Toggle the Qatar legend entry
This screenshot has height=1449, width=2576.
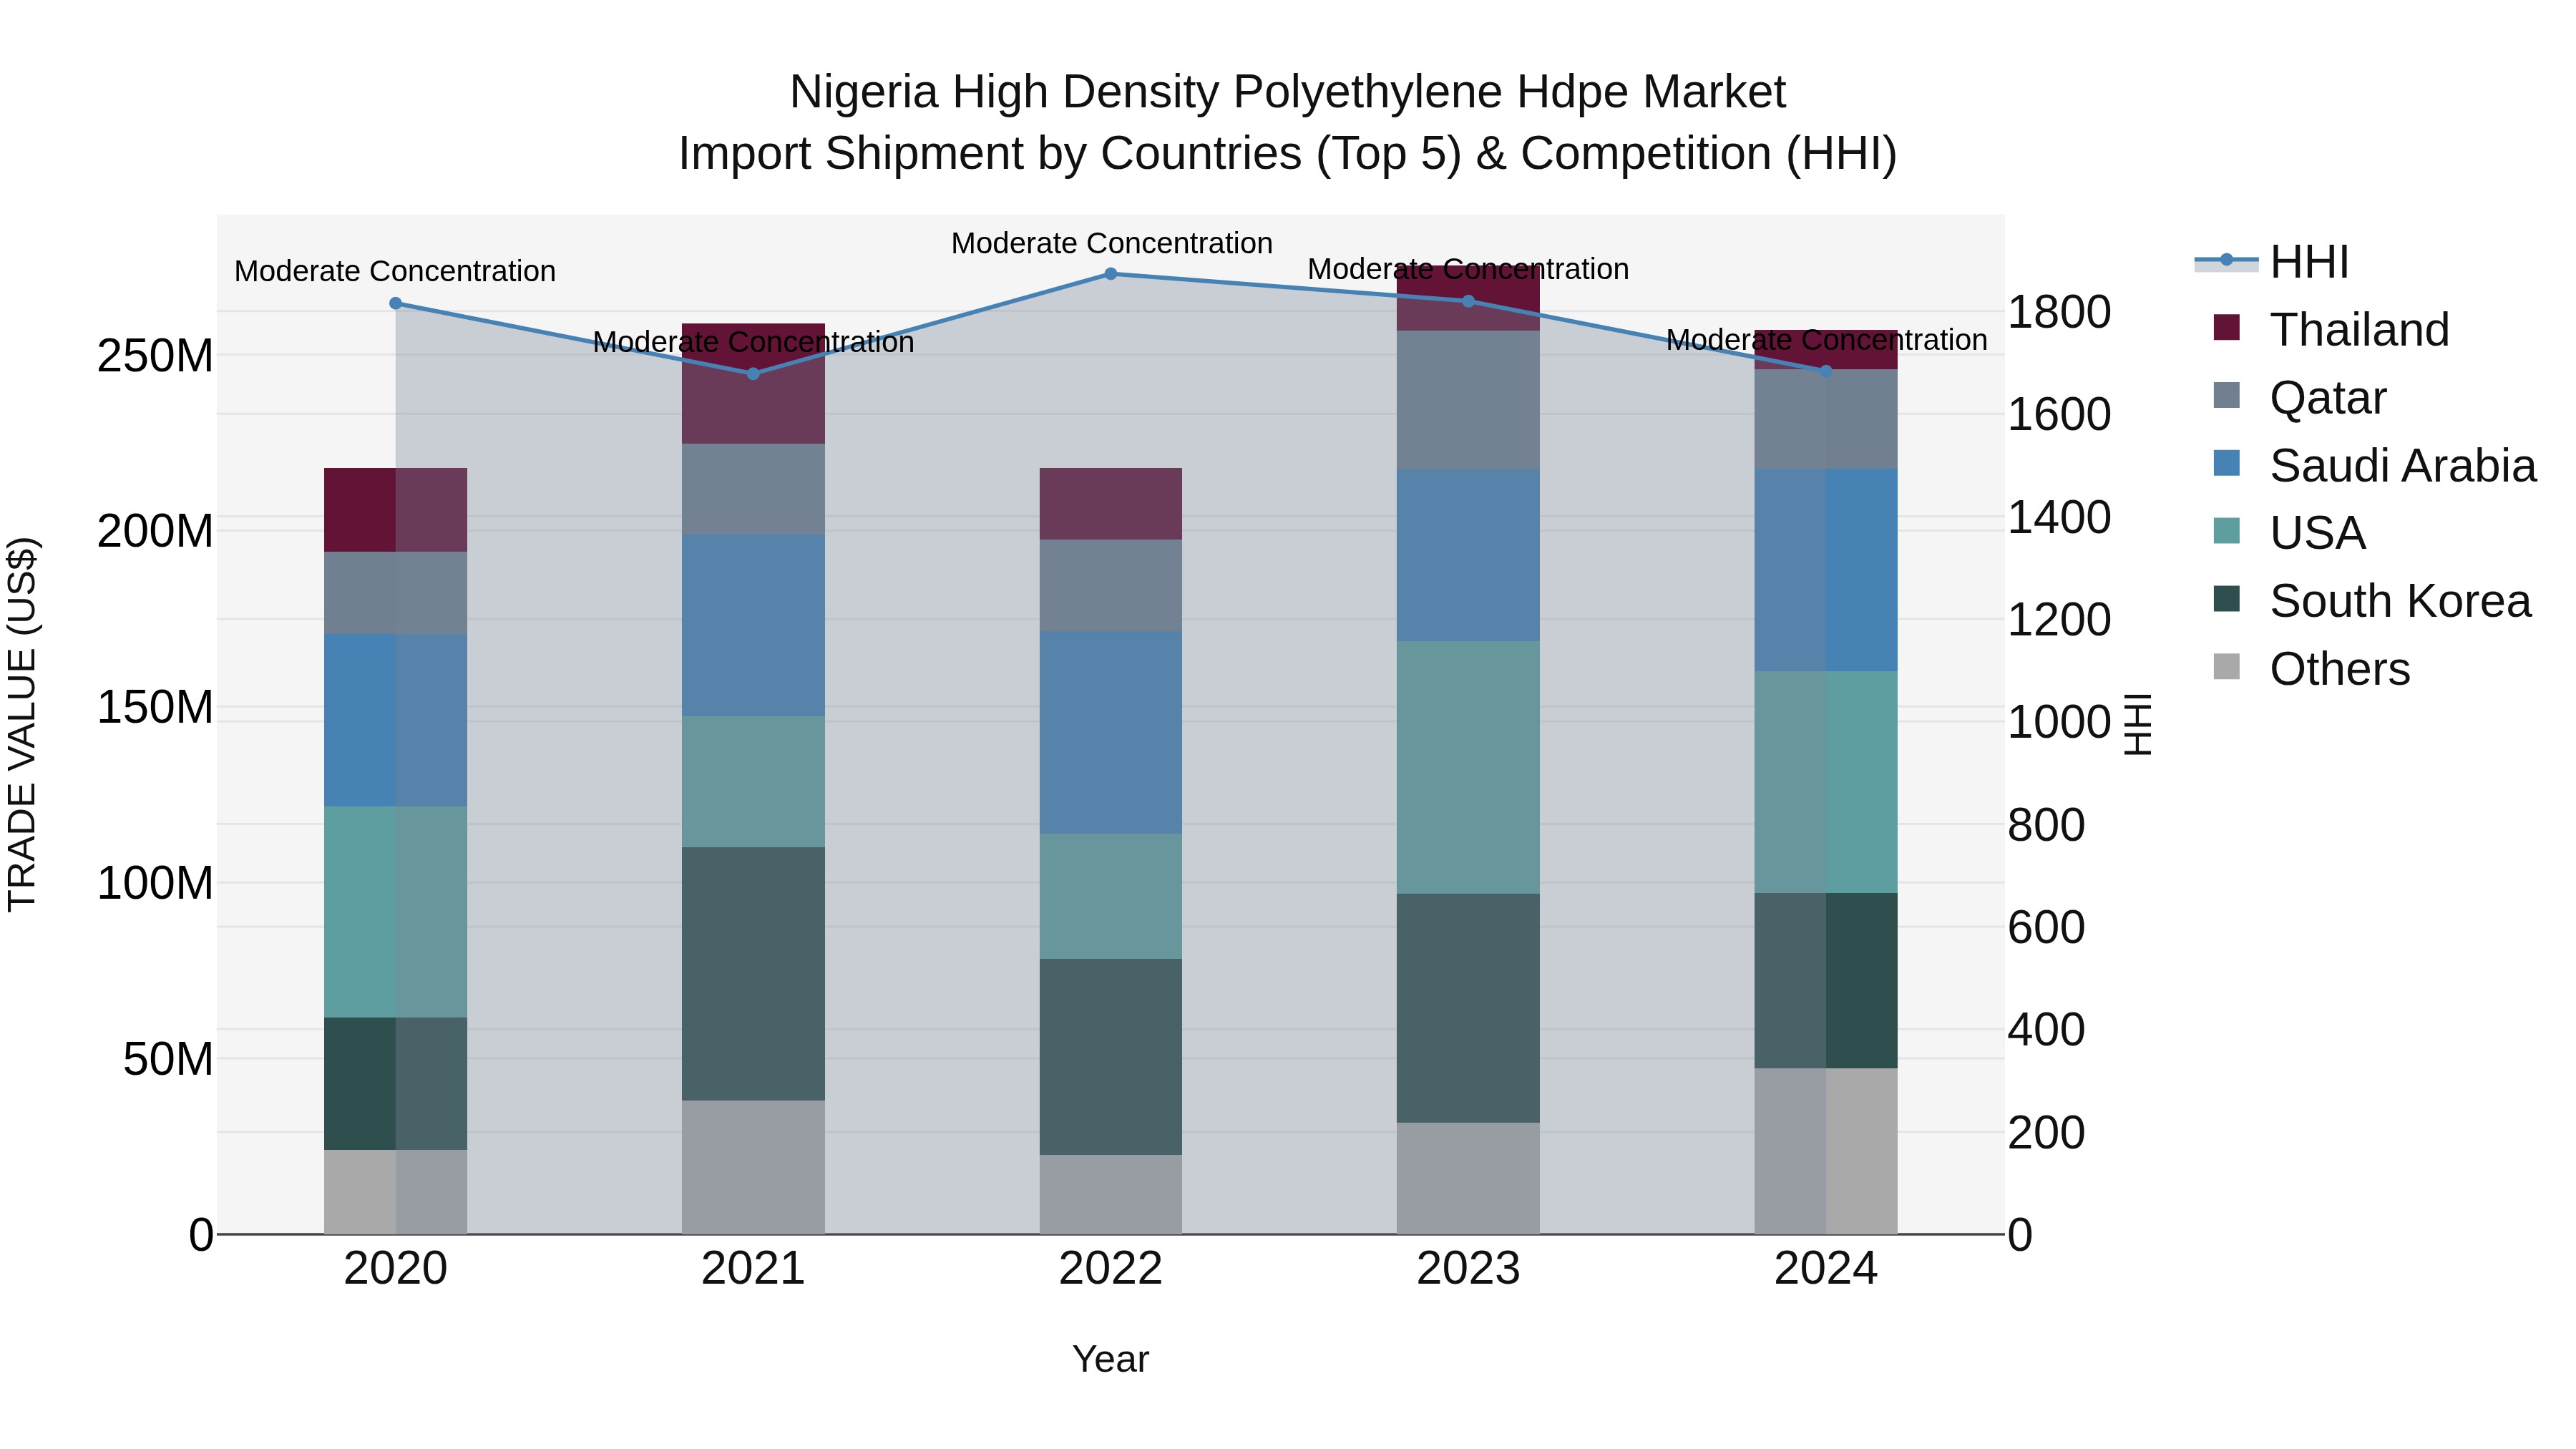2300,398
